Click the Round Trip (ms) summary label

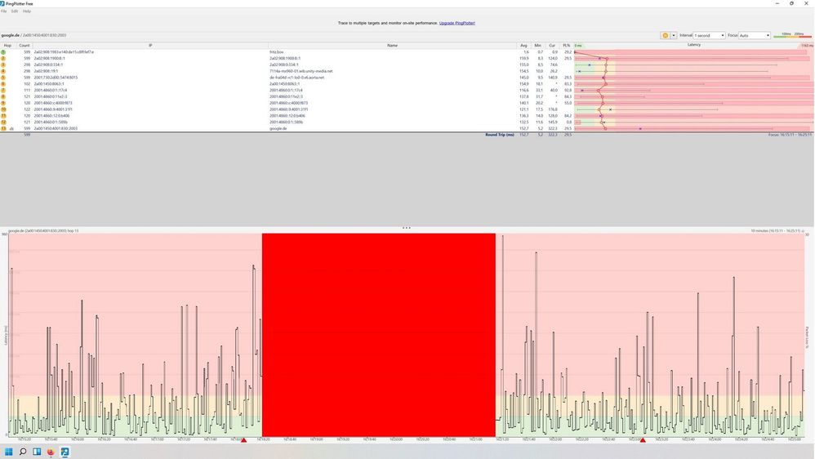pos(500,135)
